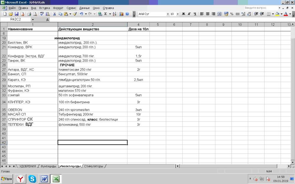Toggle bold formatting (Ж)
The image size is (295, 184).
(183, 14)
